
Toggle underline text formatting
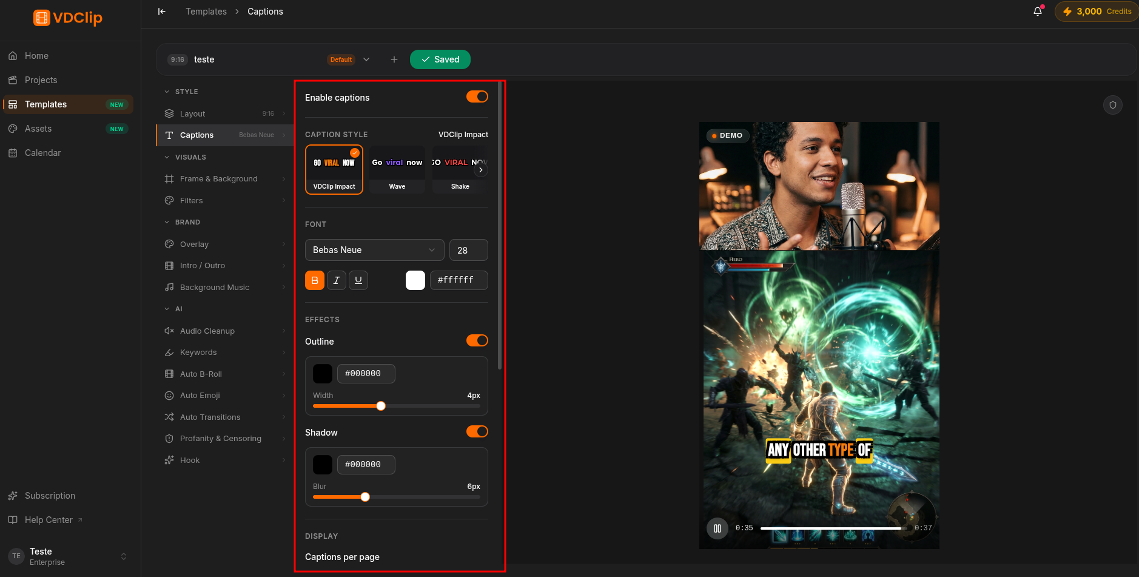pos(358,280)
